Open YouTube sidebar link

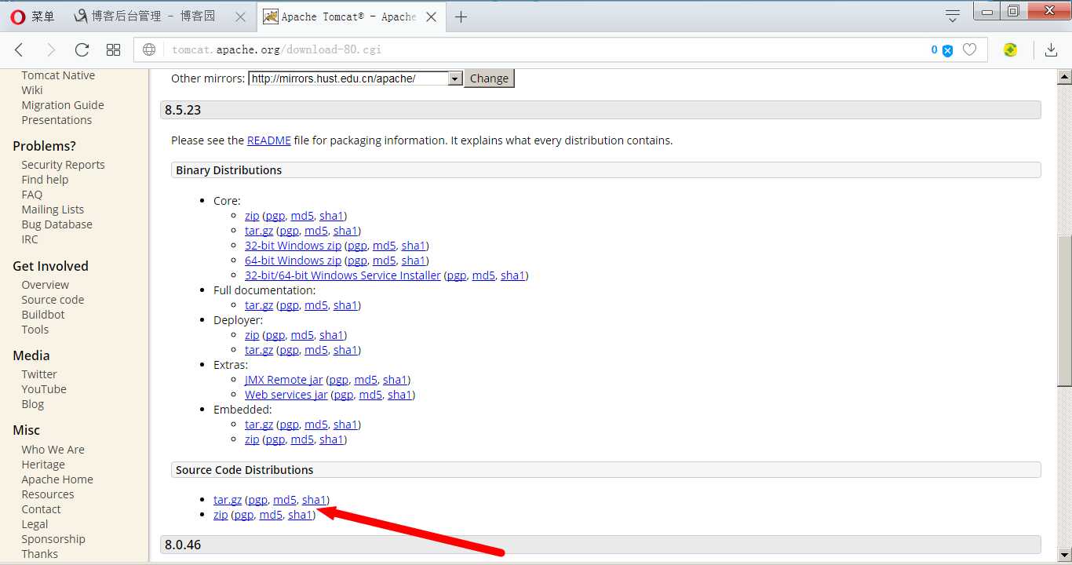point(44,389)
